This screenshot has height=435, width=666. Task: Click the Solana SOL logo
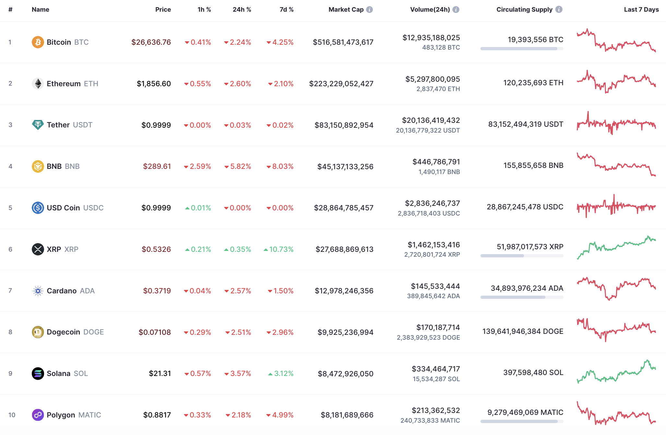pos(38,373)
